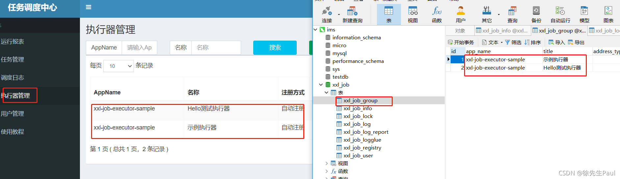Click the Filter funnel button
This screenshot has width=620, height=179.
tap(513, 42)
